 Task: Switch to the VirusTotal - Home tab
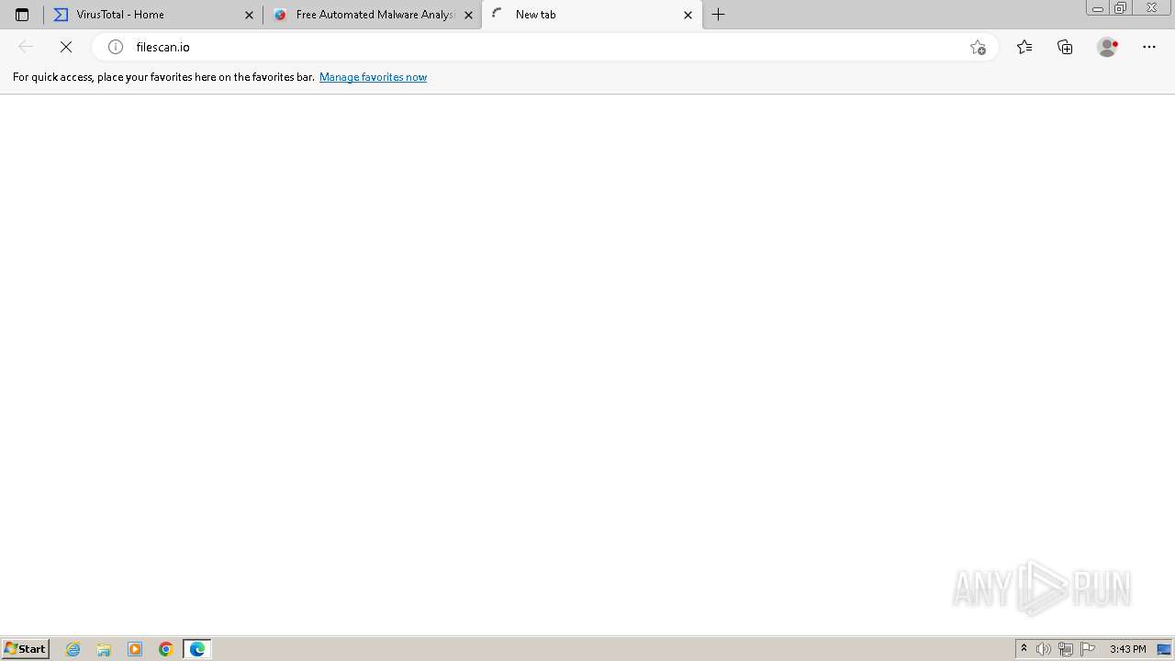point(151,15)
